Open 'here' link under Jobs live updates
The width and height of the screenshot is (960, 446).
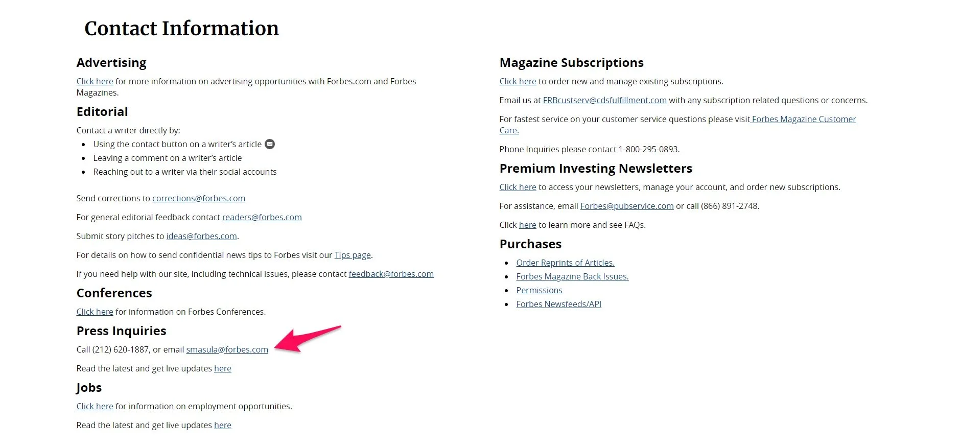(223, 425)
